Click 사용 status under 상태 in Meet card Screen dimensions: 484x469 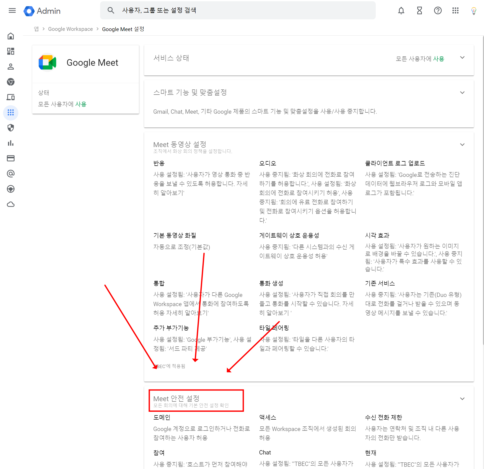click(x=81, y=104)
